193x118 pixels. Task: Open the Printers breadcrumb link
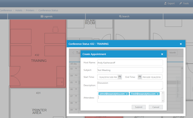click(x=30, y=11)
